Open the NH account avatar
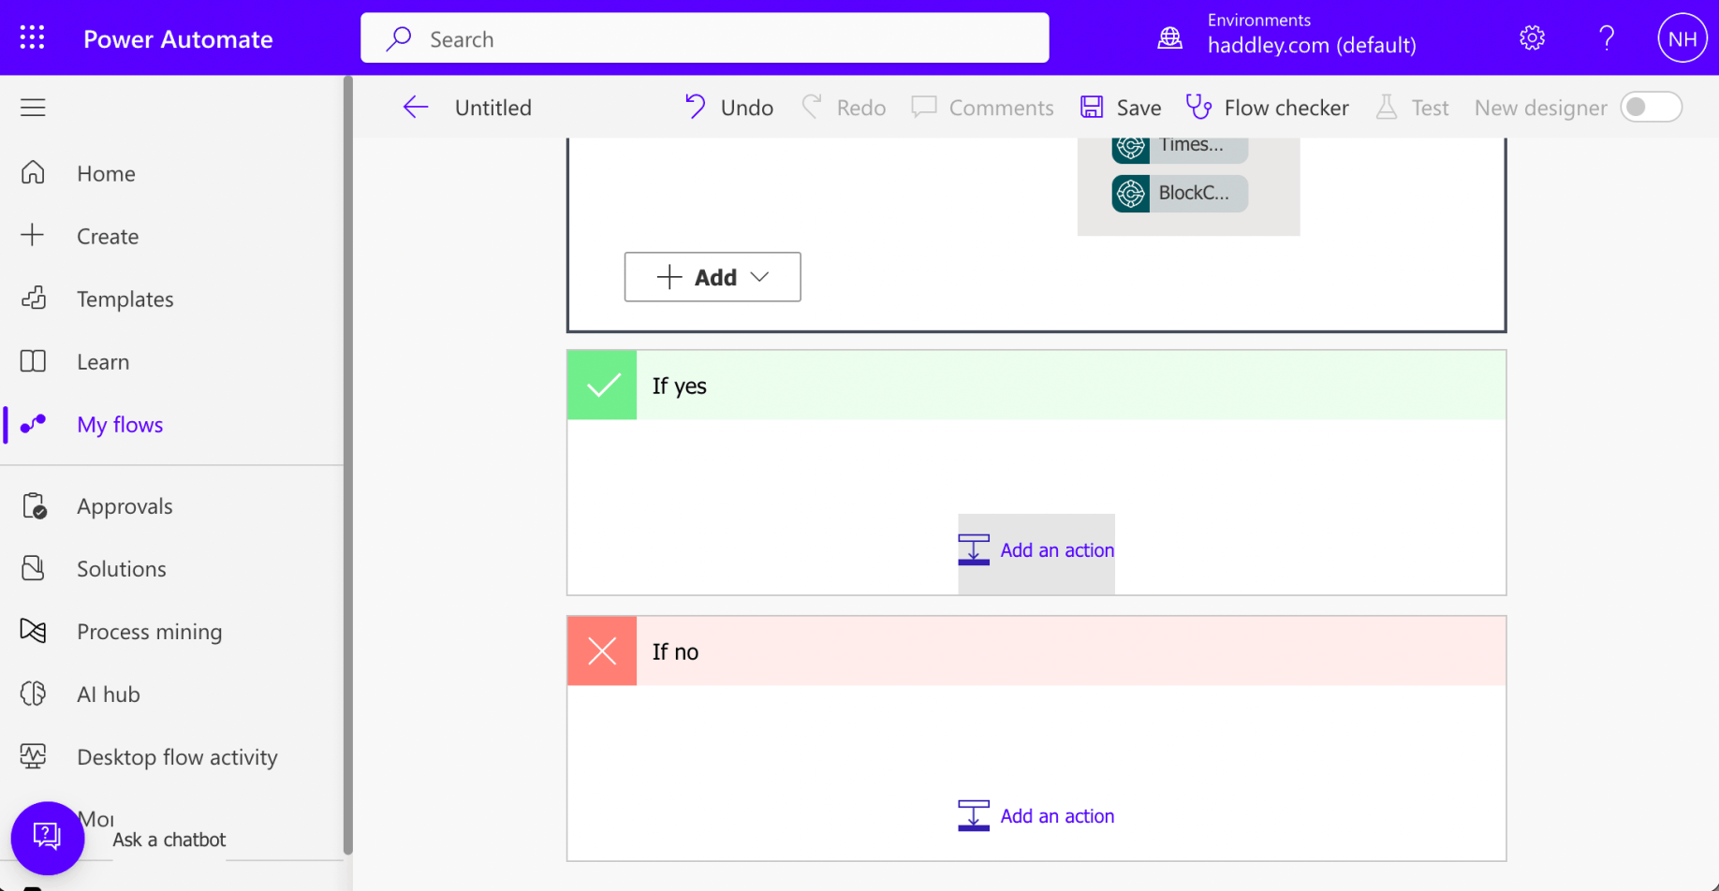The width and height of the screenshot is (1719, 891). (1682, 38)
